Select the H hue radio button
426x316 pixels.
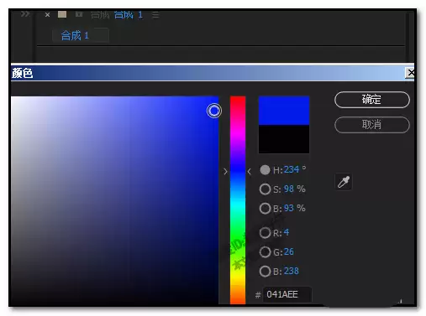point(265,170)
